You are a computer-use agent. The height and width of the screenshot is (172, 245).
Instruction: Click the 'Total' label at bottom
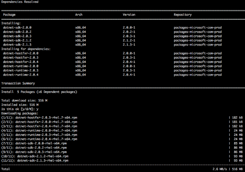pos(6,169)
